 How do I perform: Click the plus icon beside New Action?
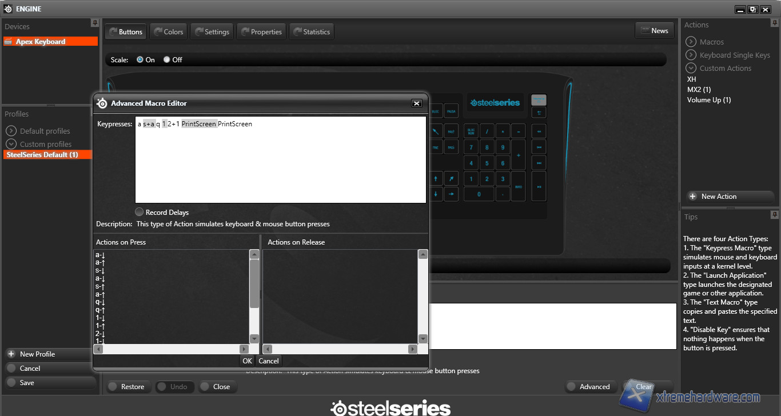point(692,196)
